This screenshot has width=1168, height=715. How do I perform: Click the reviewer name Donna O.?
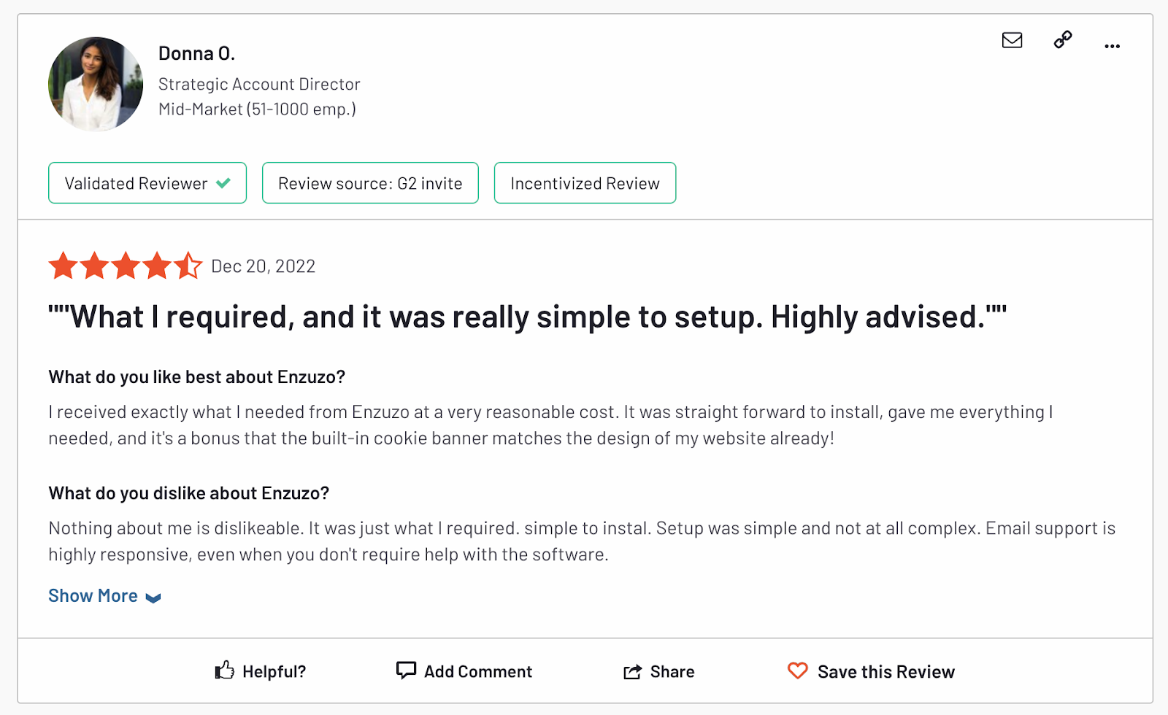pos(196,53)
